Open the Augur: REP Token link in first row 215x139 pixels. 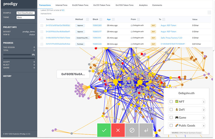click(x=169, y=25)
